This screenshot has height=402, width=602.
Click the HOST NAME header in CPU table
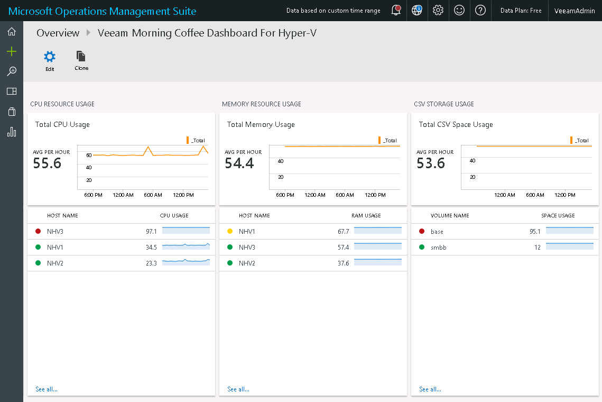click(x=62, y=216)
